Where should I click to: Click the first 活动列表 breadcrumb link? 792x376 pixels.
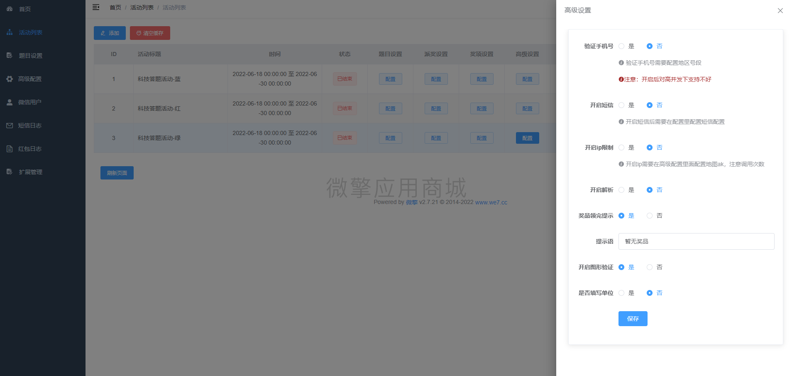(x=142, y=7)
